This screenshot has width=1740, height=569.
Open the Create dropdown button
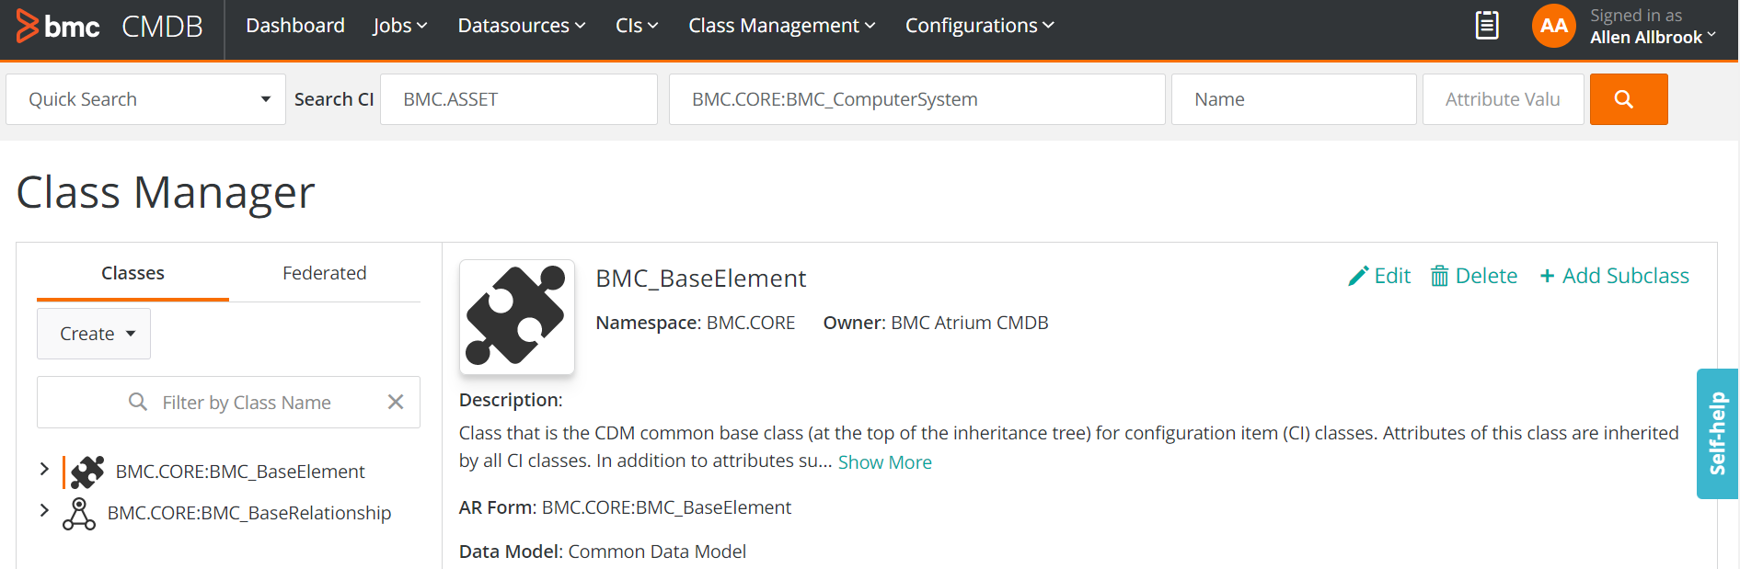[x=94, y=334]
